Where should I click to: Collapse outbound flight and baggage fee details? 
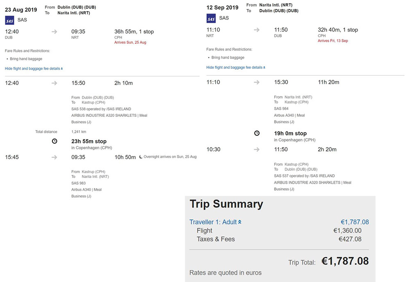tap(34, 68)
